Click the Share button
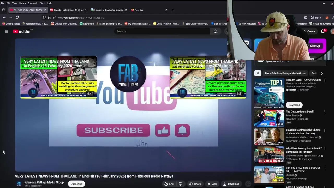This screenshot has width=334, height=188. point(195,184)
